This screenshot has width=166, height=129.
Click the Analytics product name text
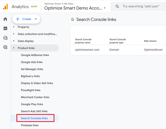click(20, 7)
